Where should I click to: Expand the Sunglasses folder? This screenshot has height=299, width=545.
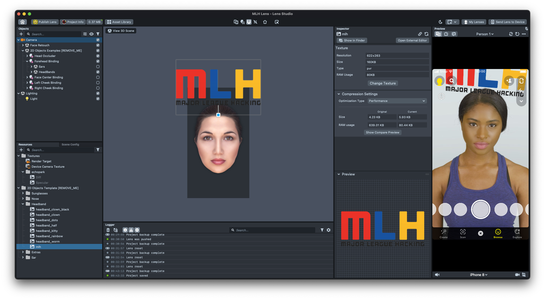[x=23, y=193]
